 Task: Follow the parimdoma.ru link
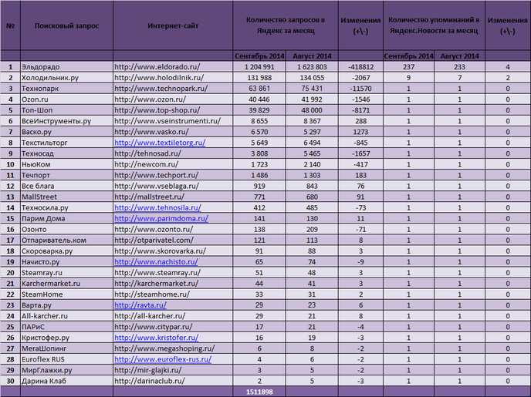[161, 218]
